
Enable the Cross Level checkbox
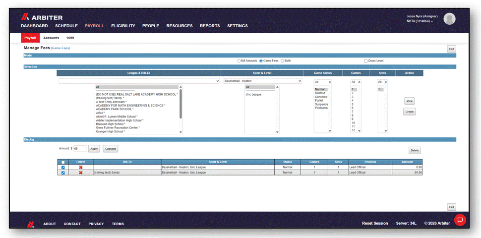click(365, 61)
